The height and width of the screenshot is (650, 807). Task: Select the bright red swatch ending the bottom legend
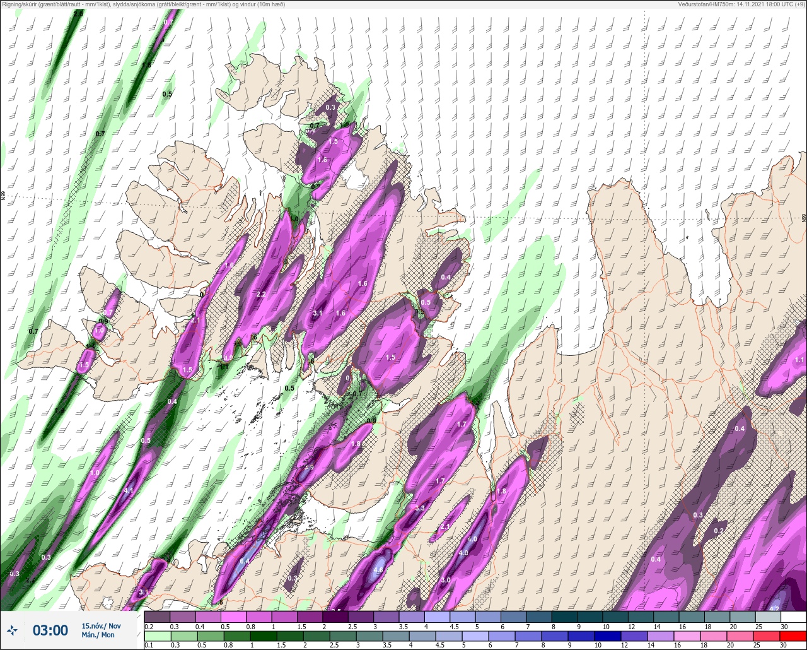pos(793,636)
